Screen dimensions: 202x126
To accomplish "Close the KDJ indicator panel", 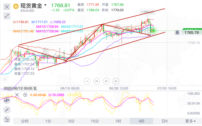I will [17, 95].
